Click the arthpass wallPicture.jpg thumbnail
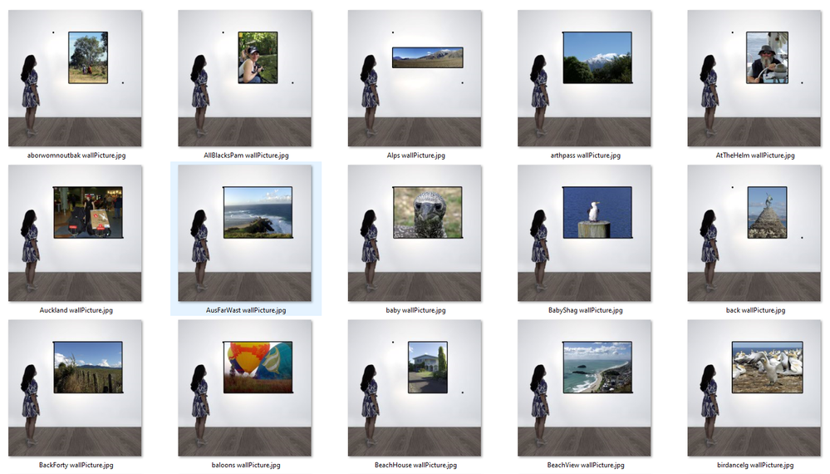Viewport: 830px width, 474px height. pos(584,78)
